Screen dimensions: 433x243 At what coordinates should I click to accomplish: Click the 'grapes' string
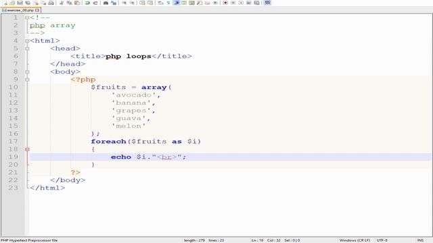tap(131, 111)
